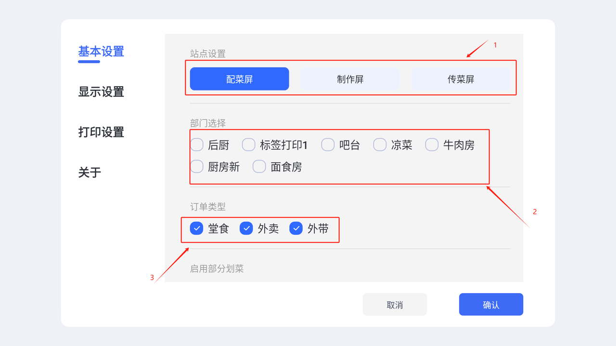
Task: Click the 启用部分划菜 section label
Action: (x=217, y=269)
